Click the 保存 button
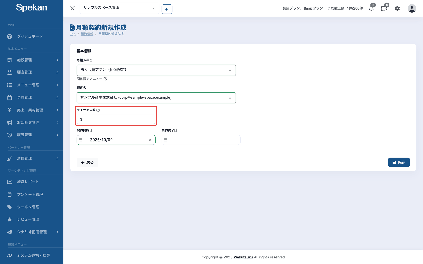This screenshot has width=423, height=264. (399, 162)
